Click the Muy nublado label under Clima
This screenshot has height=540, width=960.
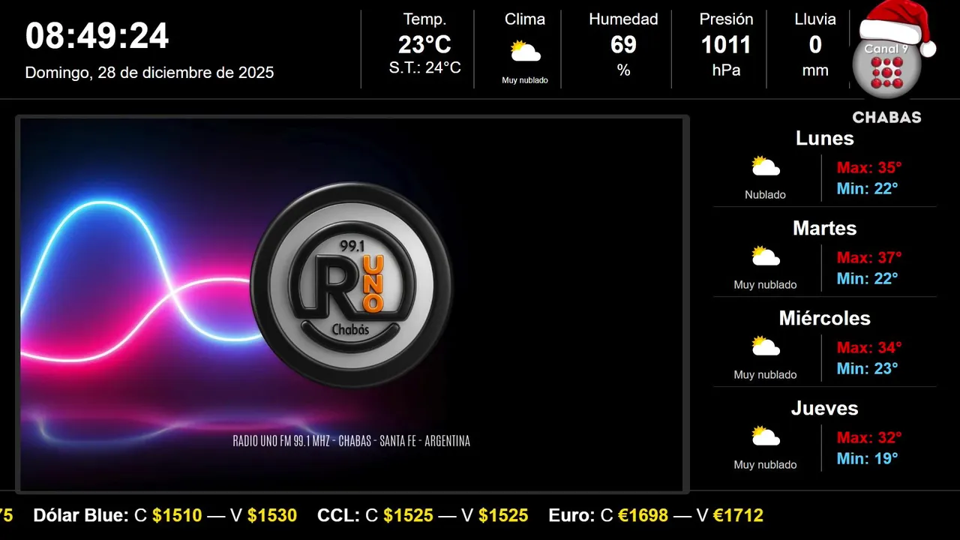(525, 80)
